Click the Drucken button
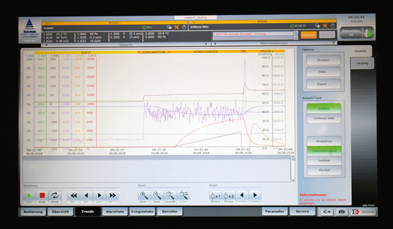Viewport: 393px width, 229px height. pos(323,60)
